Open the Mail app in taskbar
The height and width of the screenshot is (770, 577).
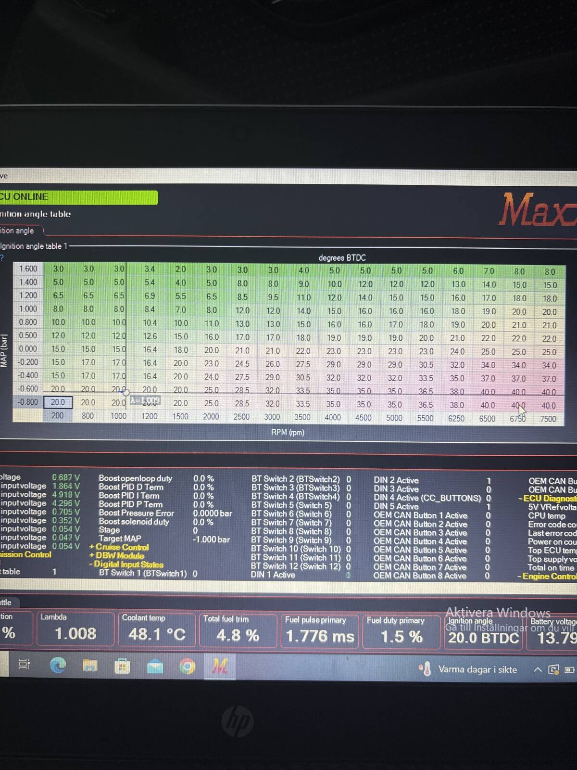(155, 667)
